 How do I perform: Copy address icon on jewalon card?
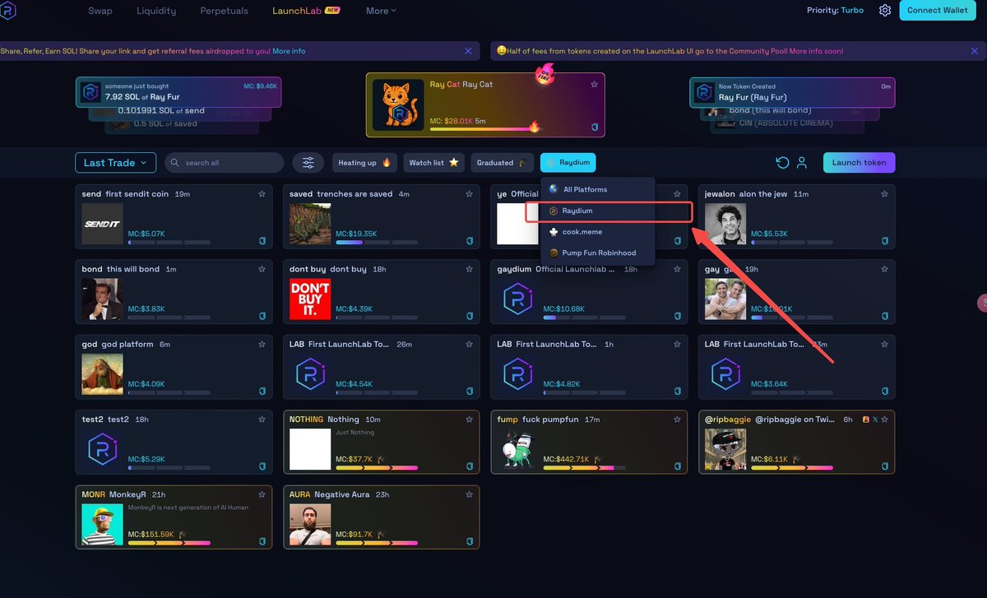[x=885, y=241]
